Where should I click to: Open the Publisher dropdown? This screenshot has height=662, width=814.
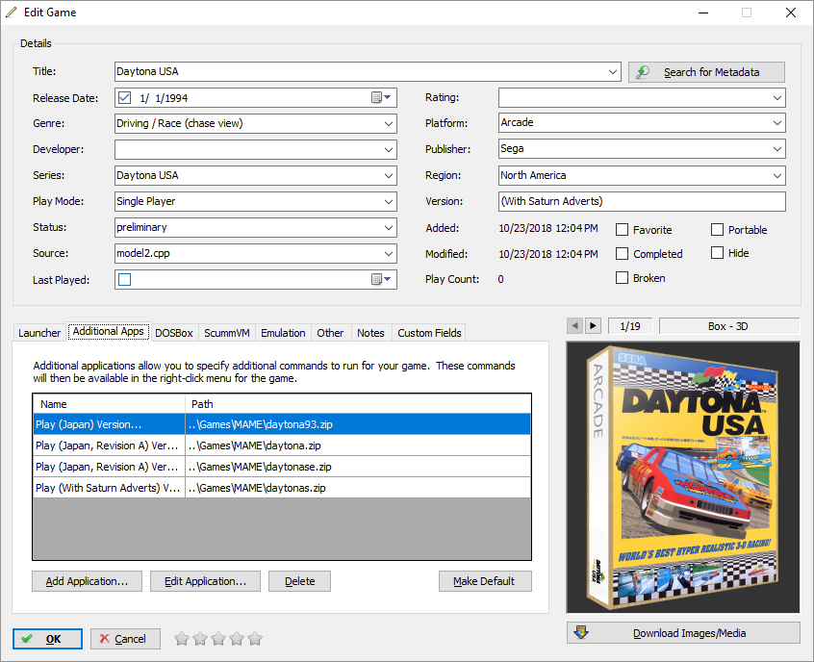pyautogui.click(x=777, y=149)
